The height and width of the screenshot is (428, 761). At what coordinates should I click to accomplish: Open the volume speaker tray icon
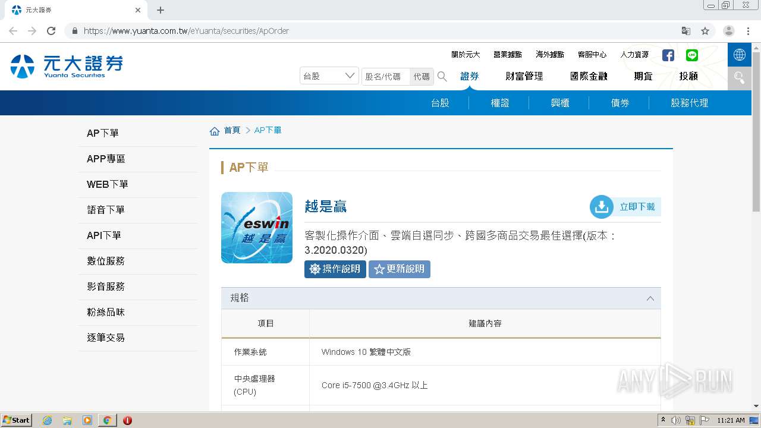[x=676, y=420]
